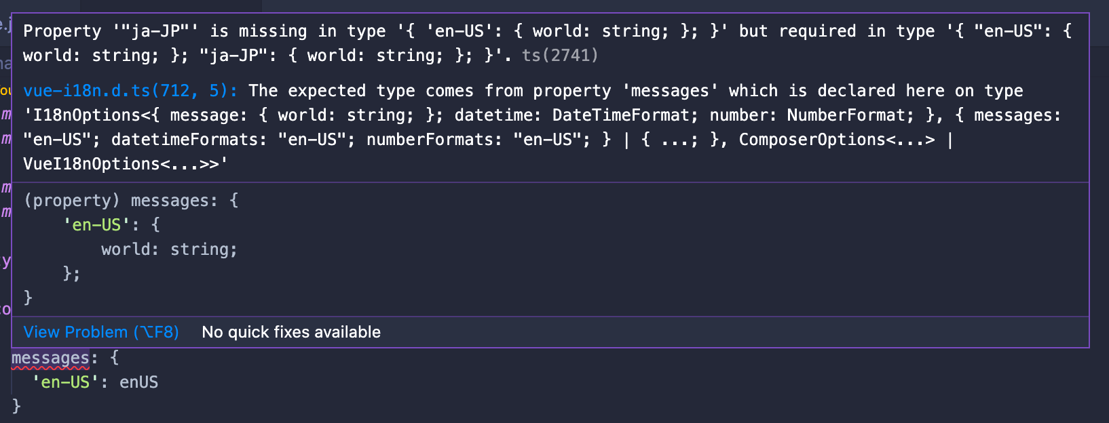Click View Problem (⌥F8) in hover footer

(101, 332)
